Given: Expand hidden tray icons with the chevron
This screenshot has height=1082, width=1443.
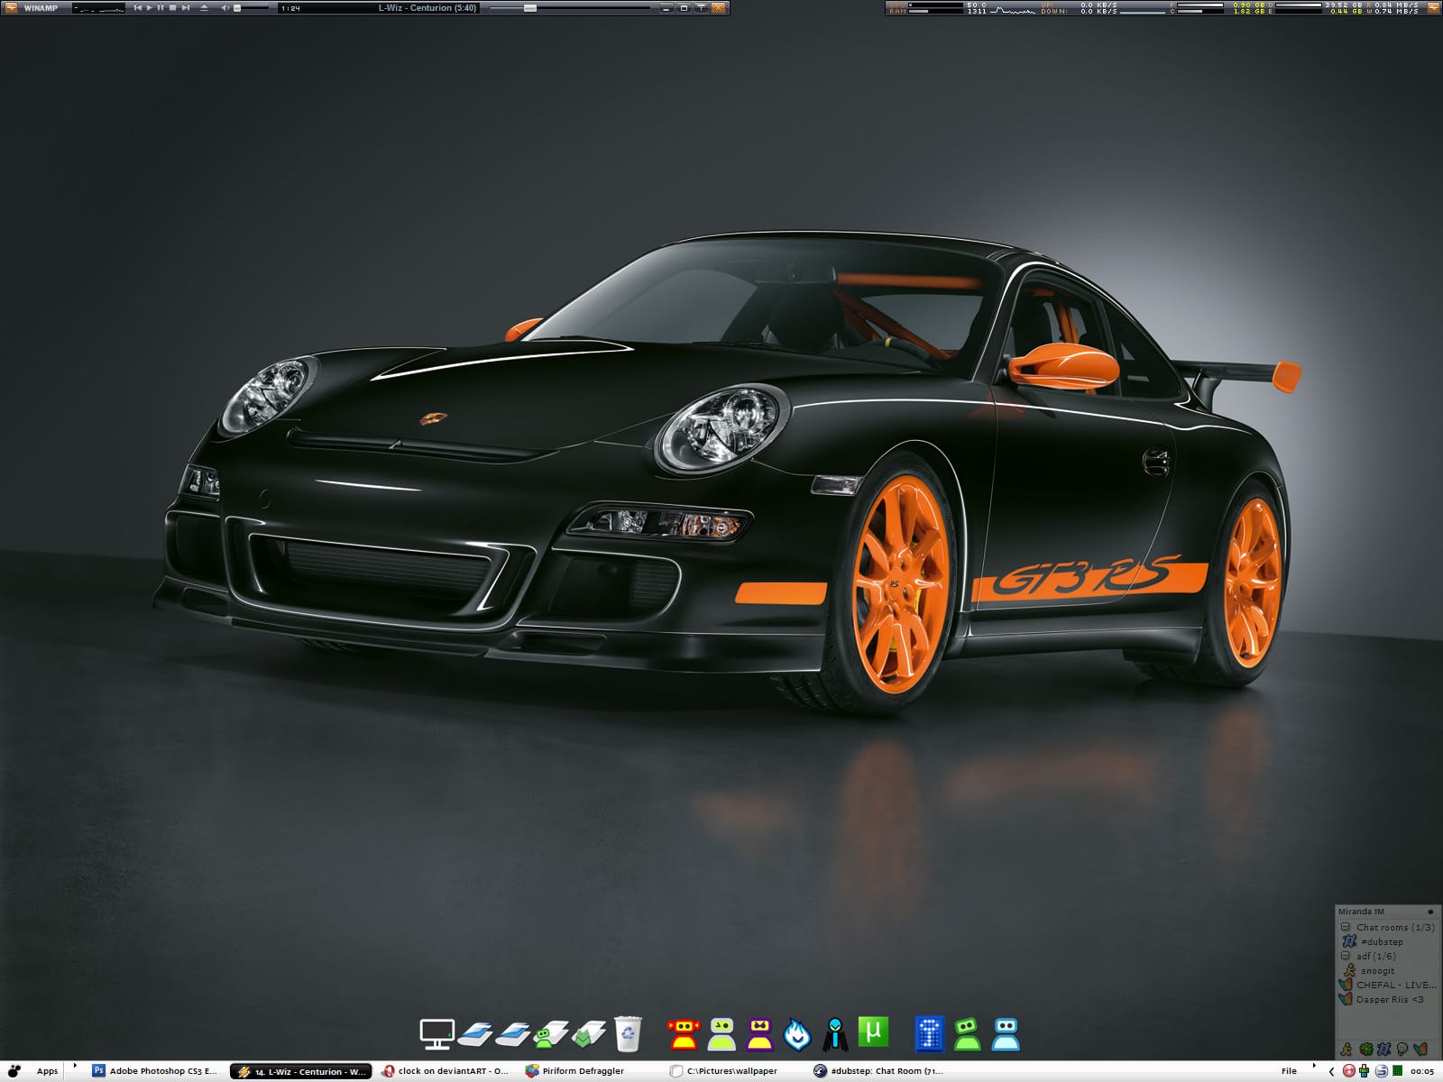Looking at the screenshot, I should (x=1332, y=1071).
